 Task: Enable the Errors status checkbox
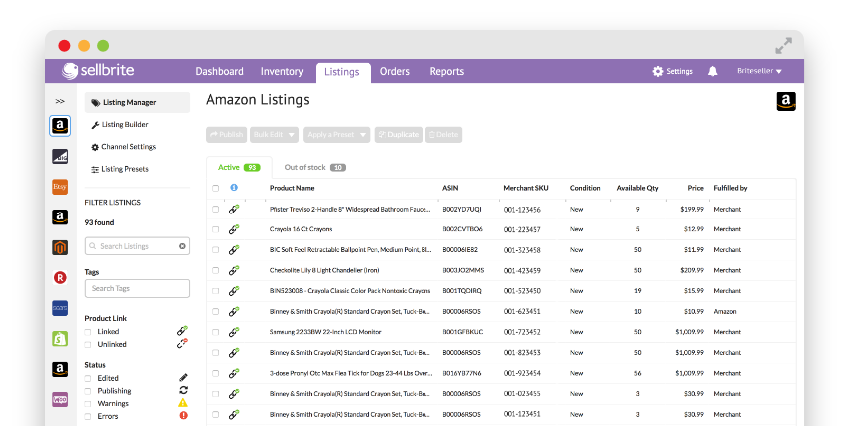click(x=88, y=416)
